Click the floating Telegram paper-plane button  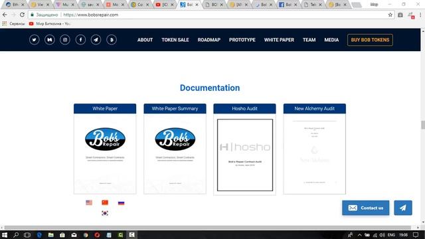pos(403,208)
